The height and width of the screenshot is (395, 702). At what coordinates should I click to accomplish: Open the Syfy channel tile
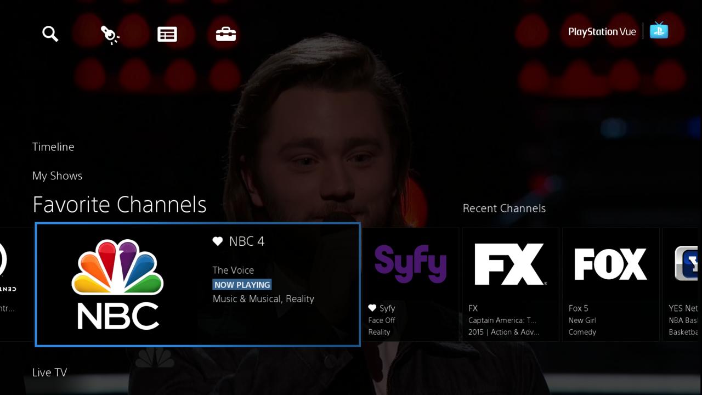click(x=410, y=284)
